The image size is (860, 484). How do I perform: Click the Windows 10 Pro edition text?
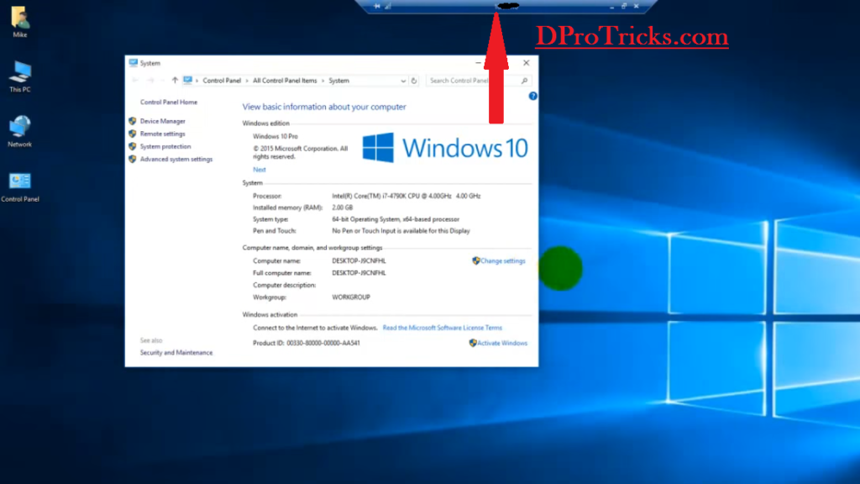pyautogui.click(x=275, y=136)
